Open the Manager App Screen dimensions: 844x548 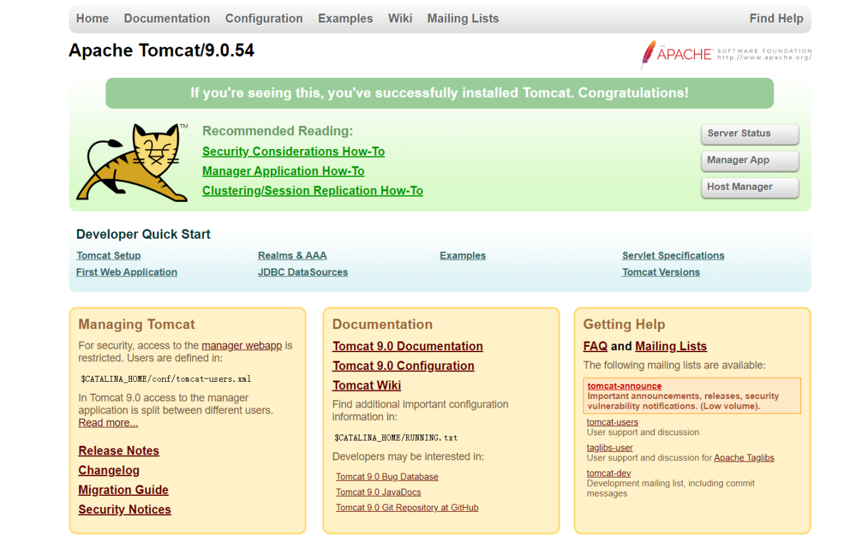point(750,160)
